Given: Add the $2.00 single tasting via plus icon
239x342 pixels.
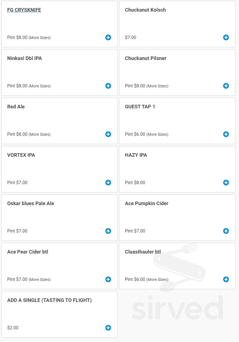Looking at the screenshot, I should click(x=108, y=328).
